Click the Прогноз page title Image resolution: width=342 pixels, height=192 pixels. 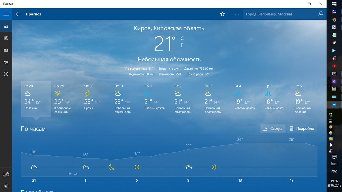(x=34, y=14)
